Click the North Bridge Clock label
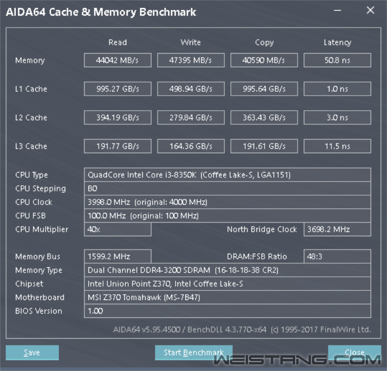 click(x=262, y=229)
